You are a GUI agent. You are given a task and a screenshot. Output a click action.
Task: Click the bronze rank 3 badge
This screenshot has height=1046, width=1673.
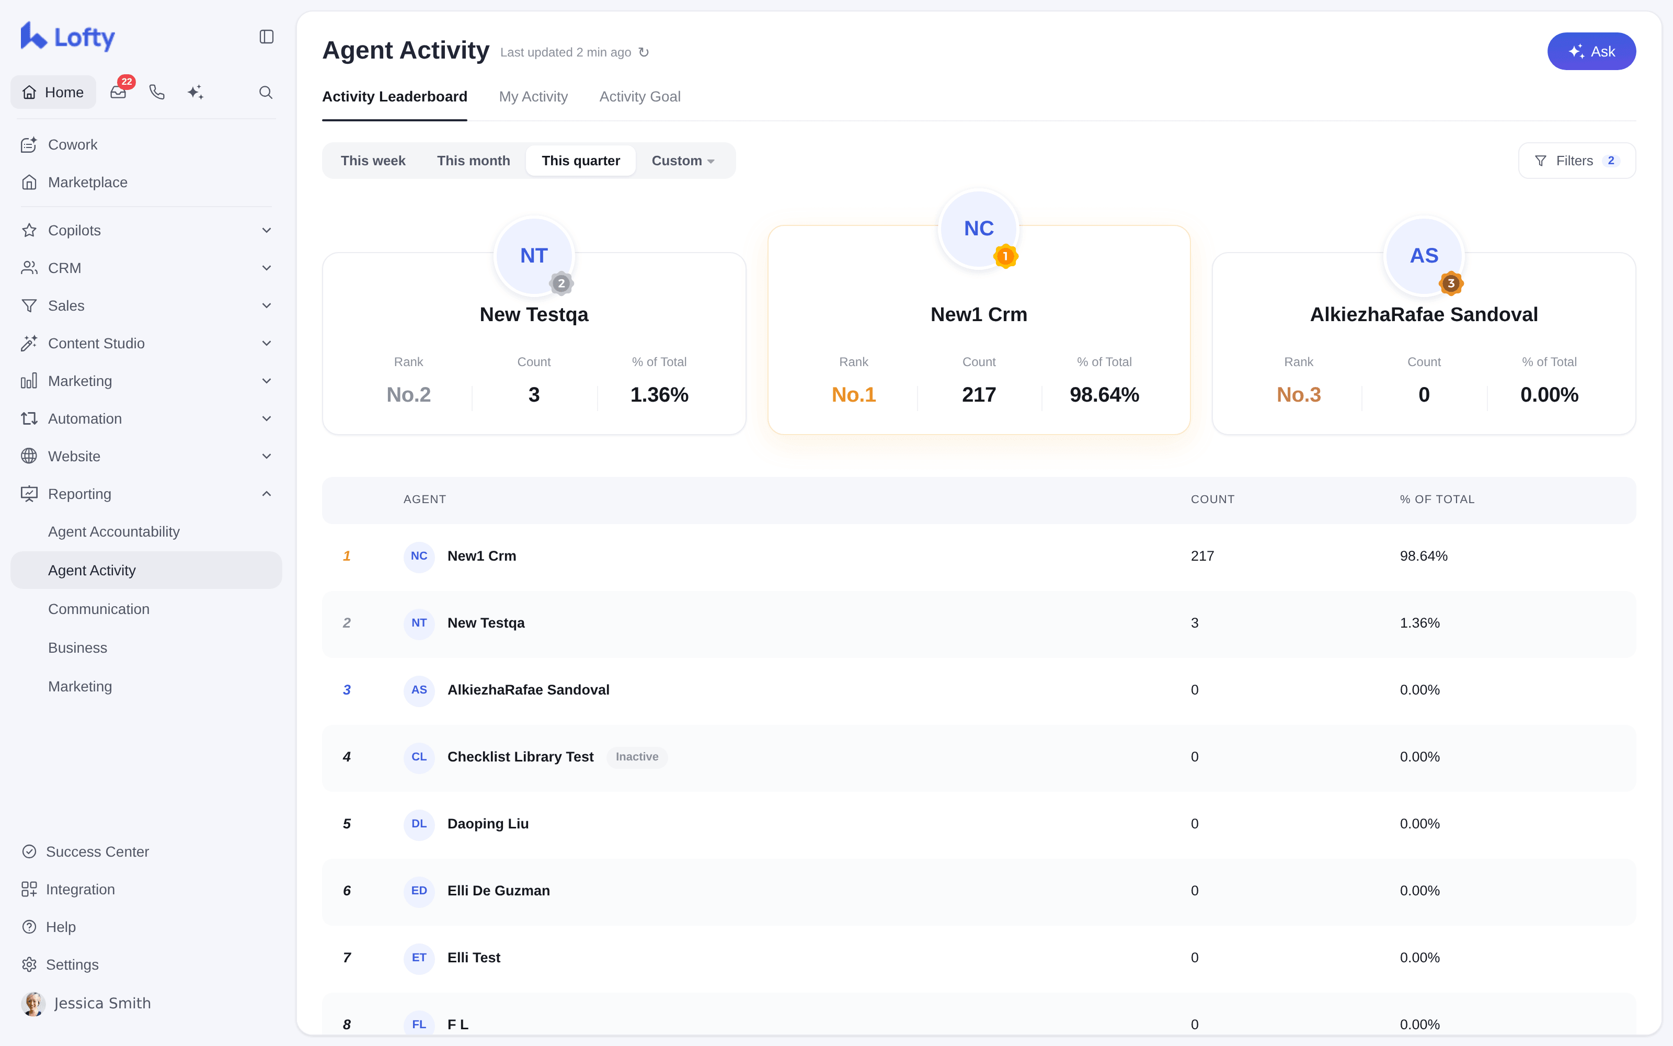[x=1451, y=283]
